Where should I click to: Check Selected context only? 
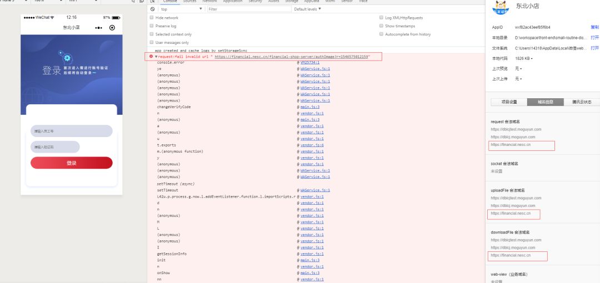click(x=152, y=34)
